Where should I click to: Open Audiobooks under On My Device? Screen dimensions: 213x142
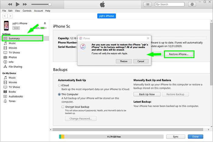click(x=16, y=96)
